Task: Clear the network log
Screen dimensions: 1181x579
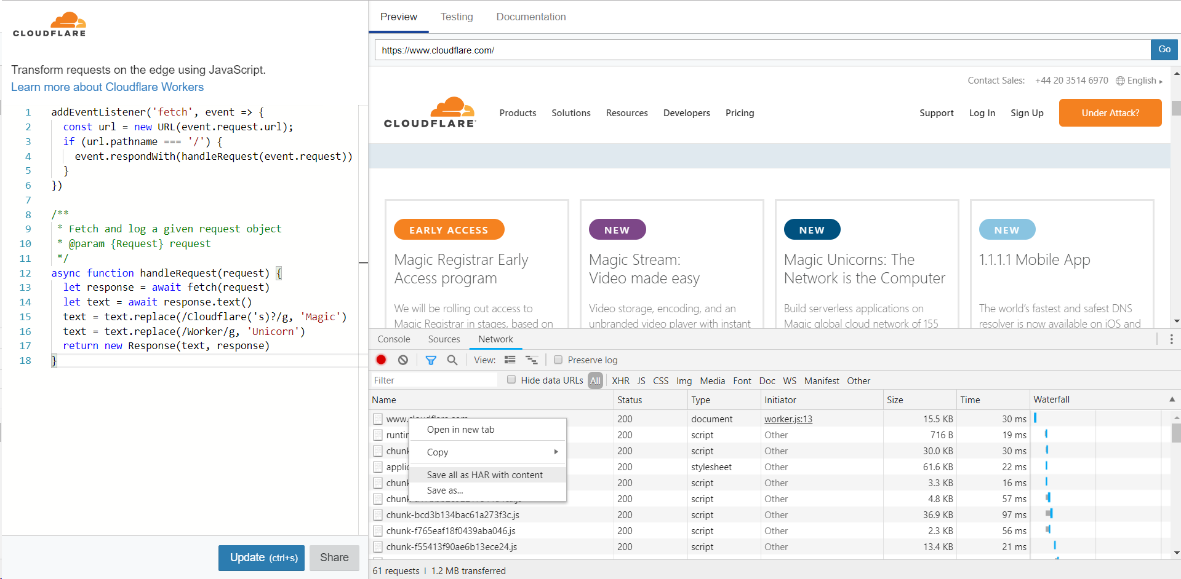Action: click(403, 360)
